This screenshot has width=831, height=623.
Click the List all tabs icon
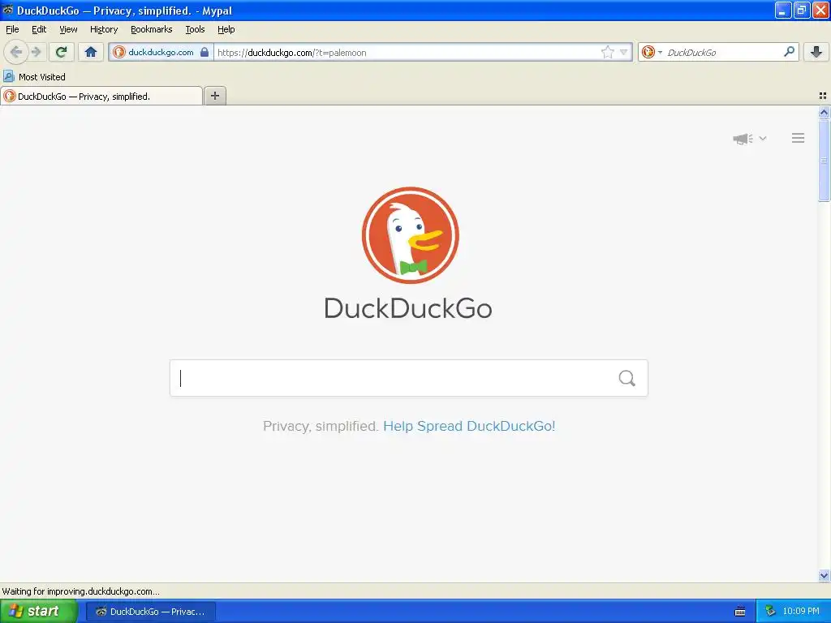point(823,96)
